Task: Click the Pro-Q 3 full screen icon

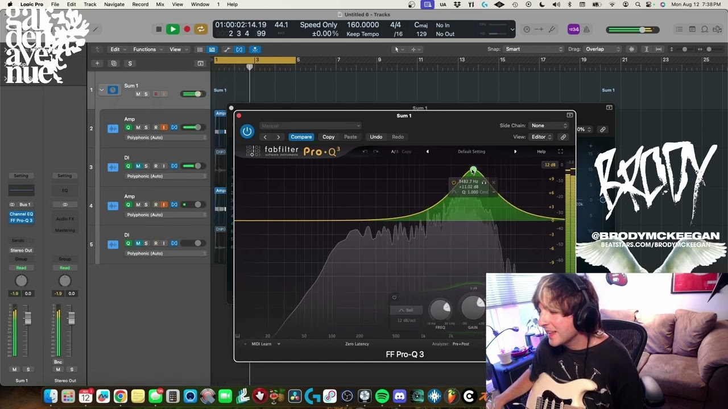Action: point(560,152)
